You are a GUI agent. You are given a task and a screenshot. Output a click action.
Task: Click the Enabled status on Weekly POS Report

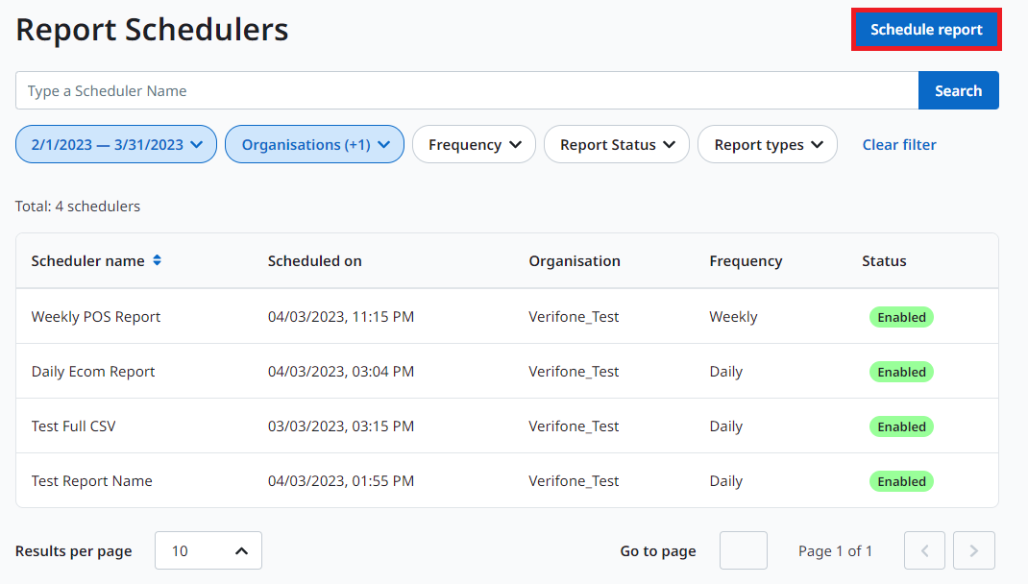(901, 316)
